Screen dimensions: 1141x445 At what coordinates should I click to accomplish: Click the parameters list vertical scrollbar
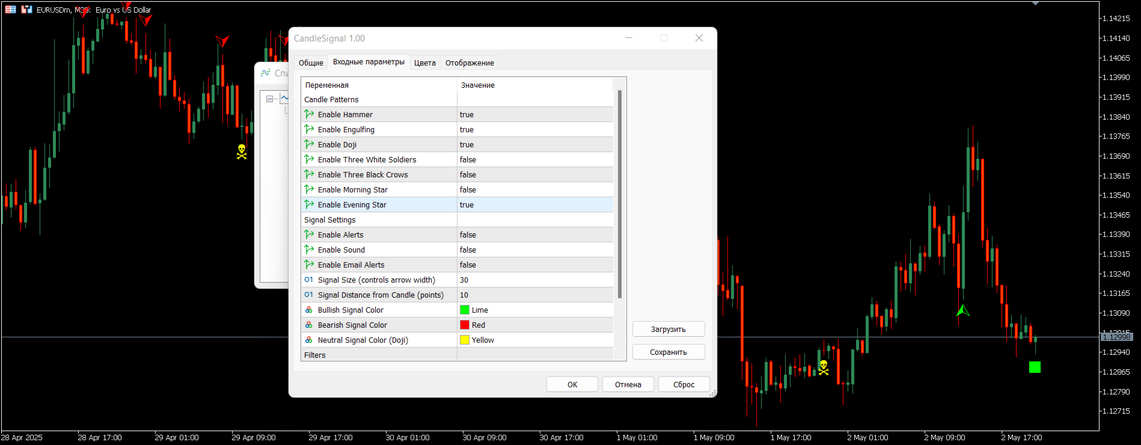tap(620, 194)
